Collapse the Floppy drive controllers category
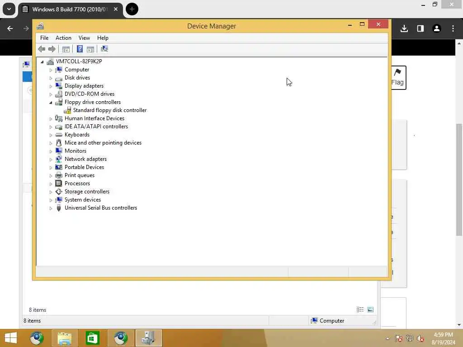 pyautogui.click(x=51, y=103)
